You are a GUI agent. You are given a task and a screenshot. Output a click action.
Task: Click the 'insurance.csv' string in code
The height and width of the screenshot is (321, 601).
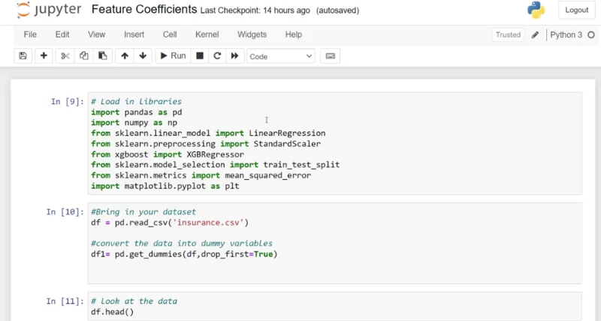(208, 222)
